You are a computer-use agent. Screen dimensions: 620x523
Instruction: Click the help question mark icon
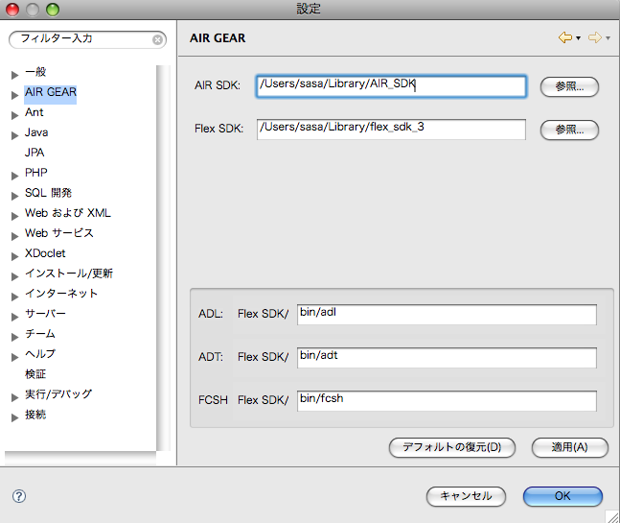[x=19, y=496]
